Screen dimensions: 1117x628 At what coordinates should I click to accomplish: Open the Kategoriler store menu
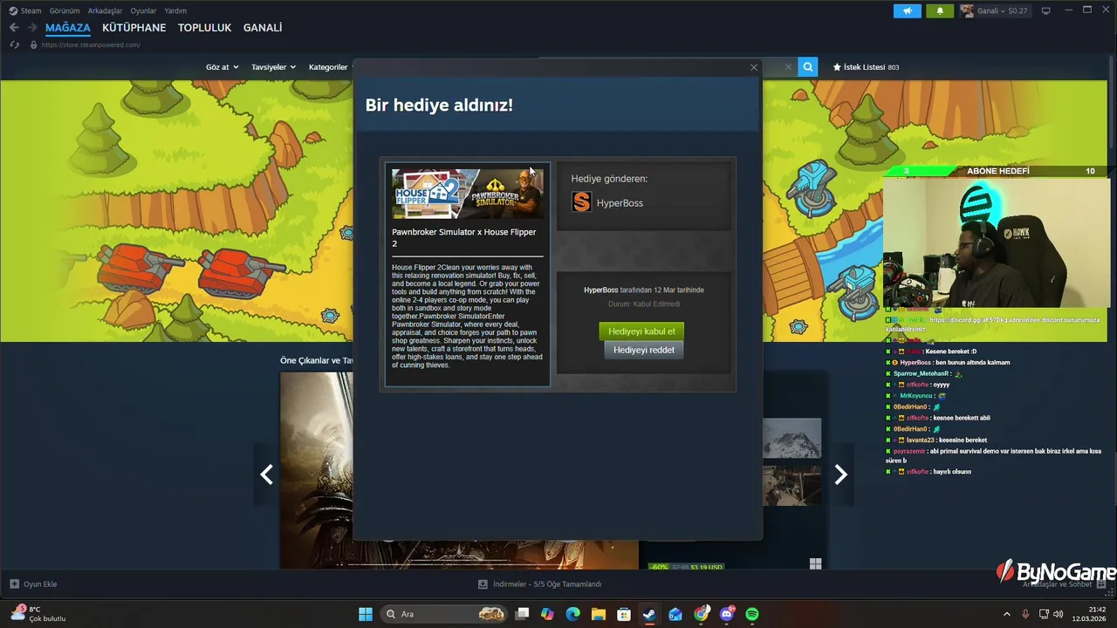329,67
